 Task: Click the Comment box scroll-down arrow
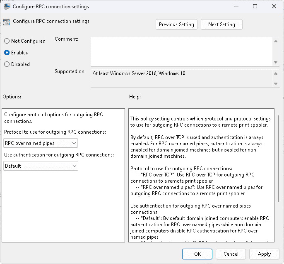click(276, 62)
